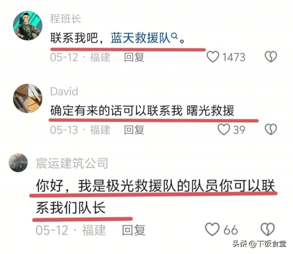Open 程班长's soldier avatar
Viewport: 293px width, 254px height.
[x=28, y=25]
